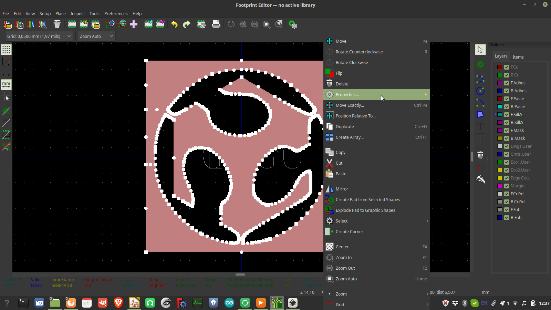The width and height of the screenshot is (551, 310).
Task: Toggle B.Cu layer visibility checkbox
Action: pos(507,75)
